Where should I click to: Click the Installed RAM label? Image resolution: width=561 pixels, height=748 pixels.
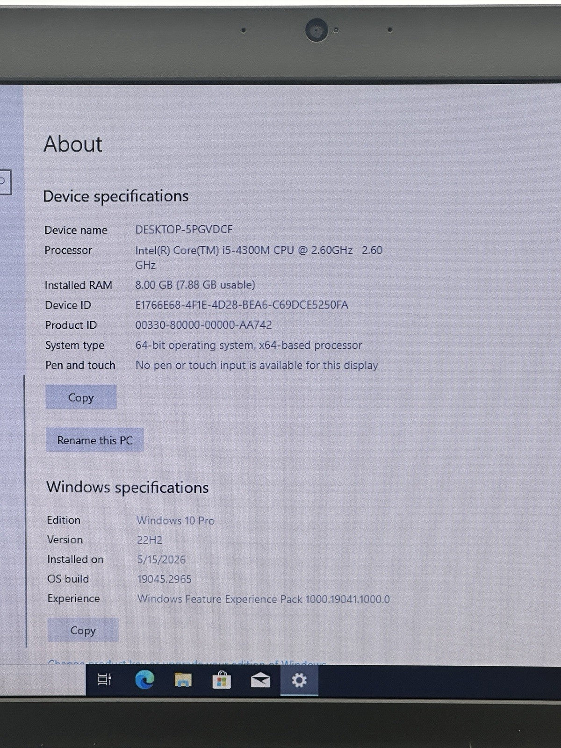pyautogui.click(x=79, y=285)
